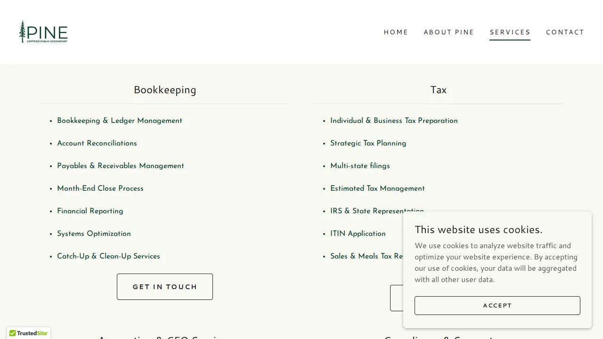Open the TrustedSite badge

29,333
